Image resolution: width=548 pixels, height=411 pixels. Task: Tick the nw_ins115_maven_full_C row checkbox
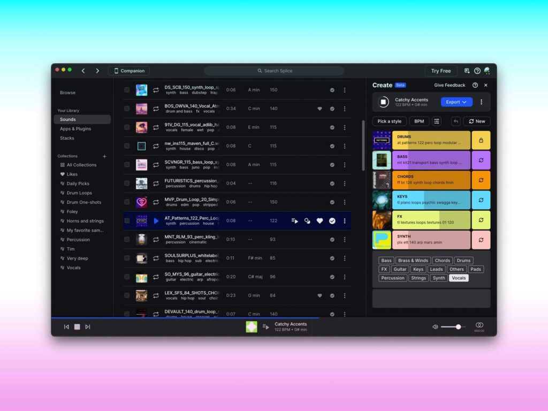[127, 146]
